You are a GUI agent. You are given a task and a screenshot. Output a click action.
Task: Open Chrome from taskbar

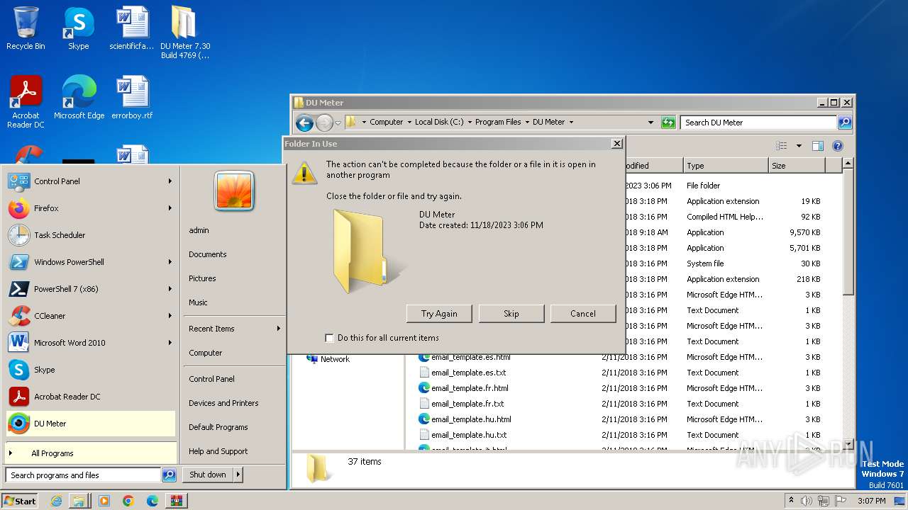128,501
